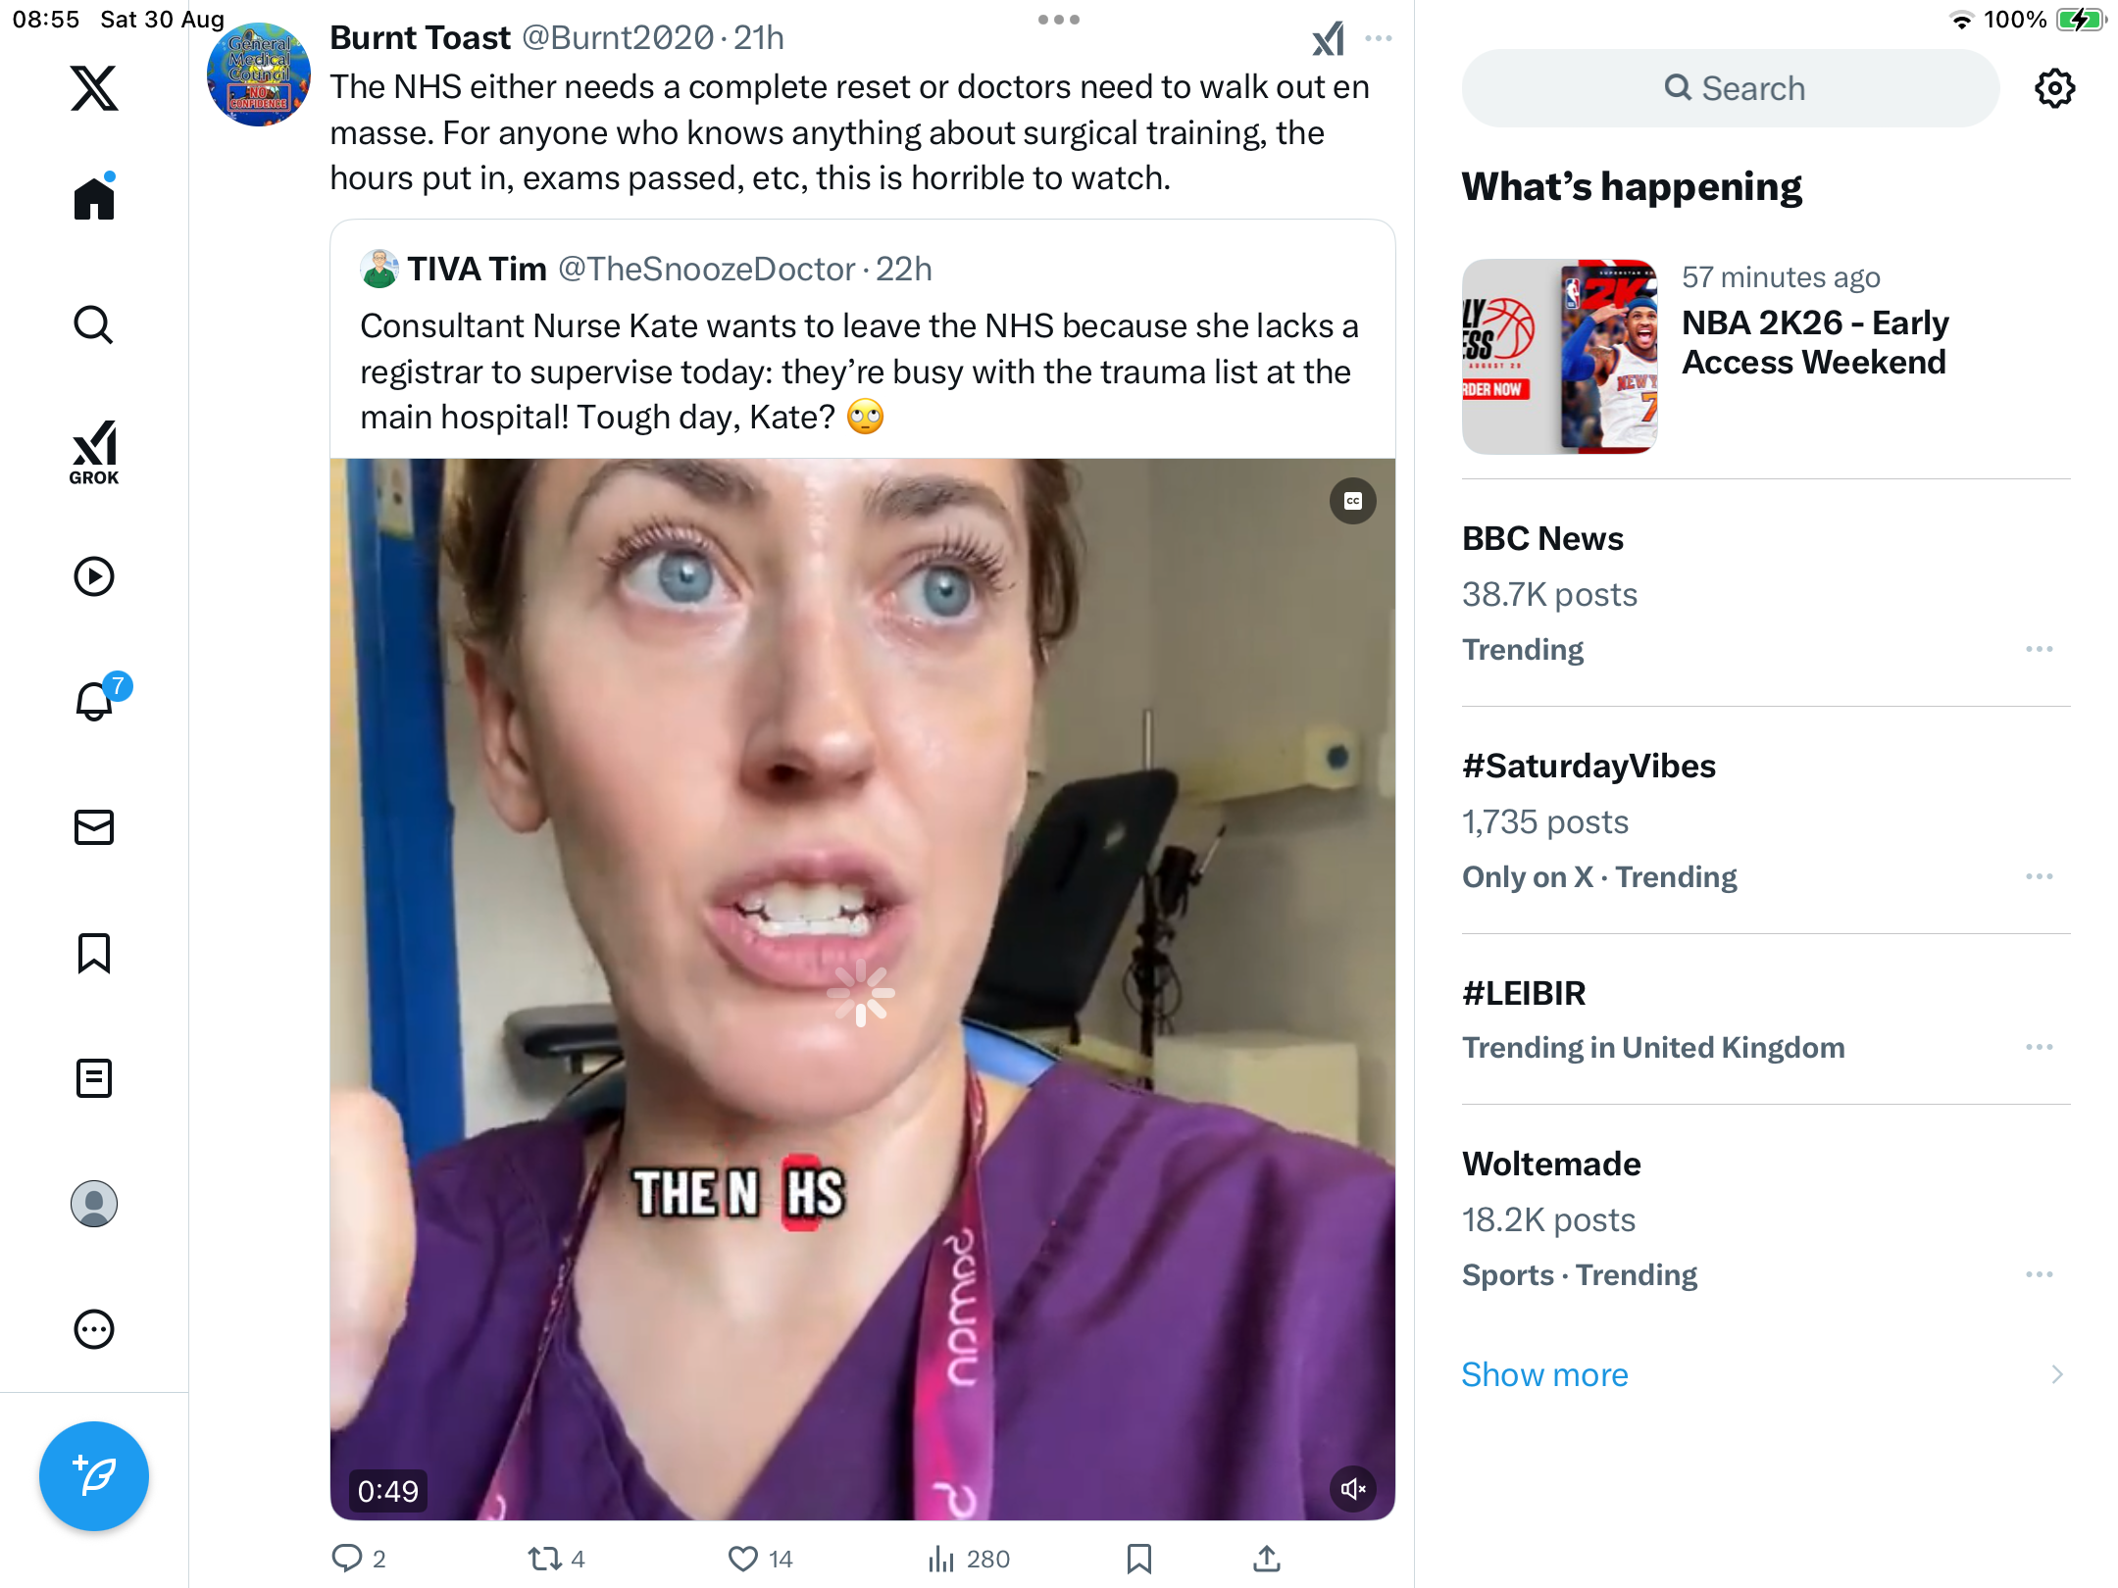Open @TheSnoozeDoctor quoted profile

coord(706,269)
